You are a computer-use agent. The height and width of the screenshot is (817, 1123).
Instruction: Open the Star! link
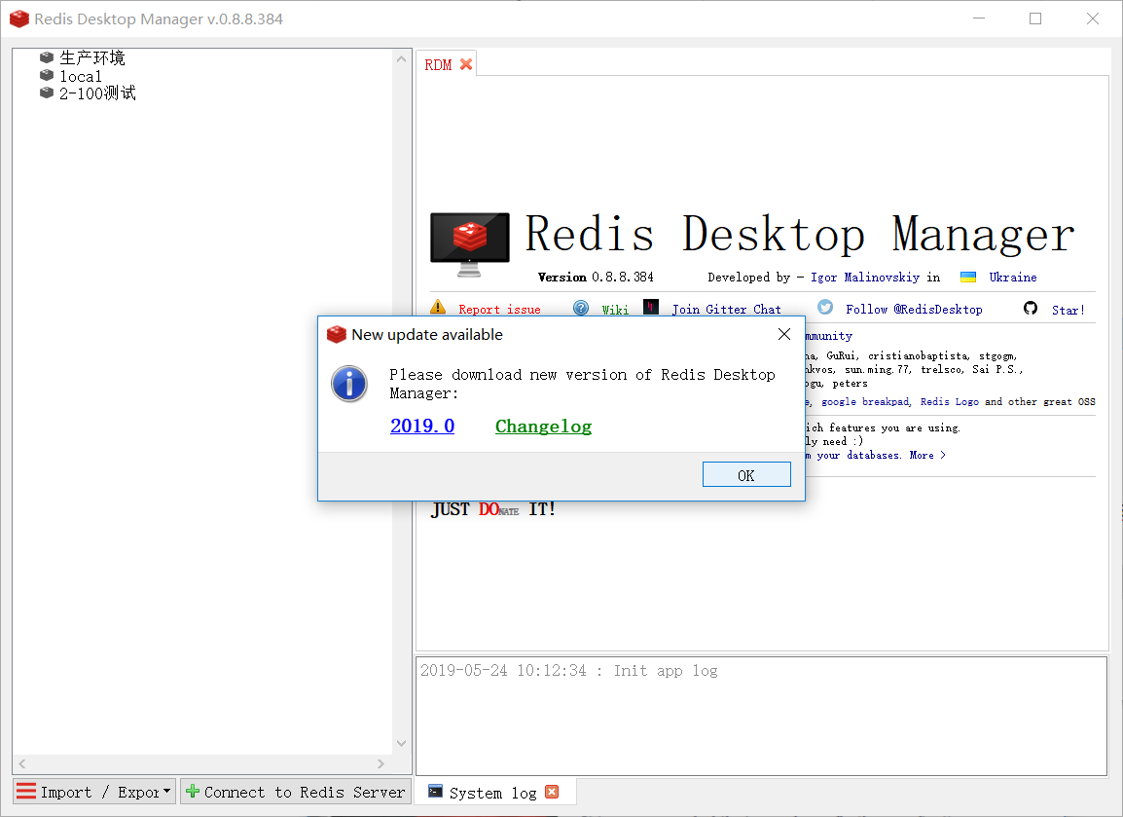click(1068, 311)
